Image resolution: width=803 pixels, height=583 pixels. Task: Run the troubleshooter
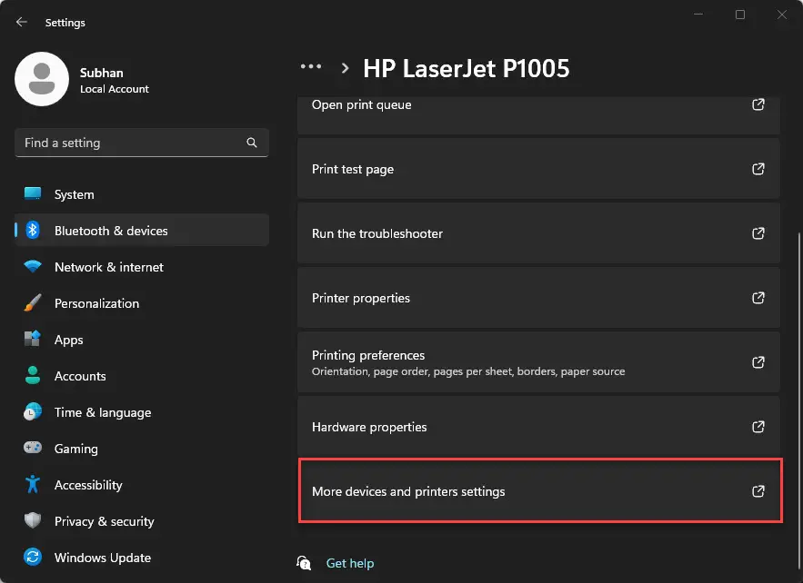[x=538, y=233]
